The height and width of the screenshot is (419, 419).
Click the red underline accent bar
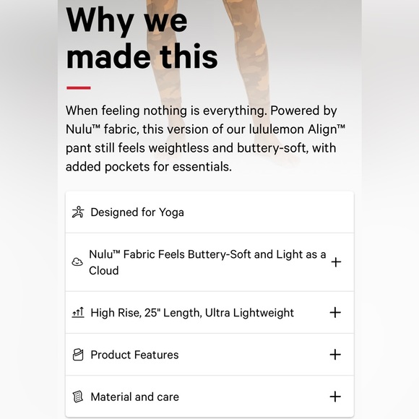[79, 87]
